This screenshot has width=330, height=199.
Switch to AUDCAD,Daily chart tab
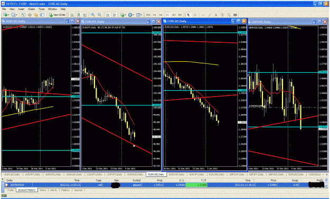(x=12, y=174)
